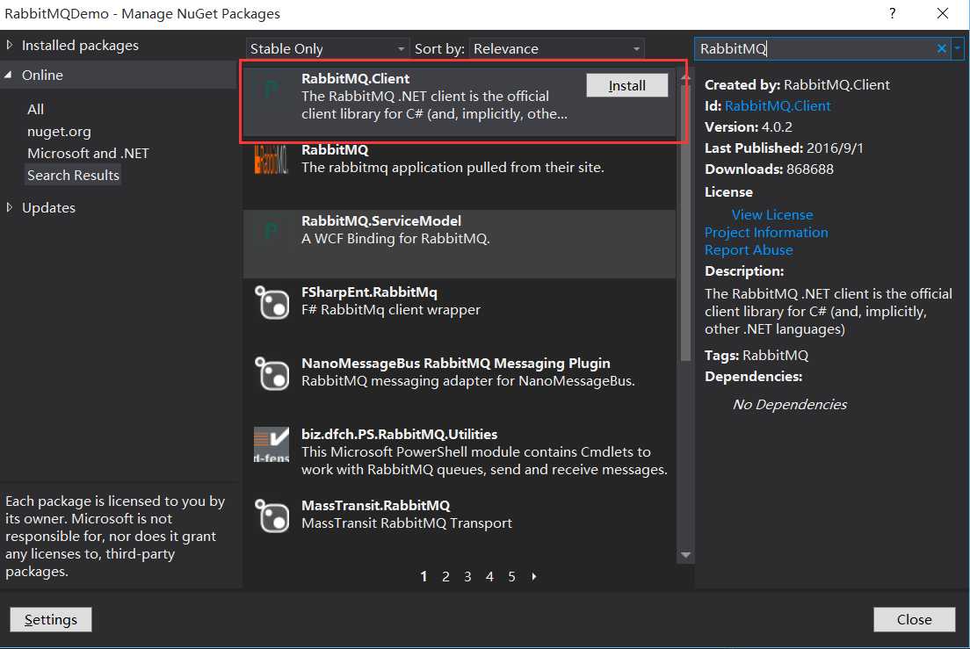Expand the Installed packages node

(x=10, y=45)
